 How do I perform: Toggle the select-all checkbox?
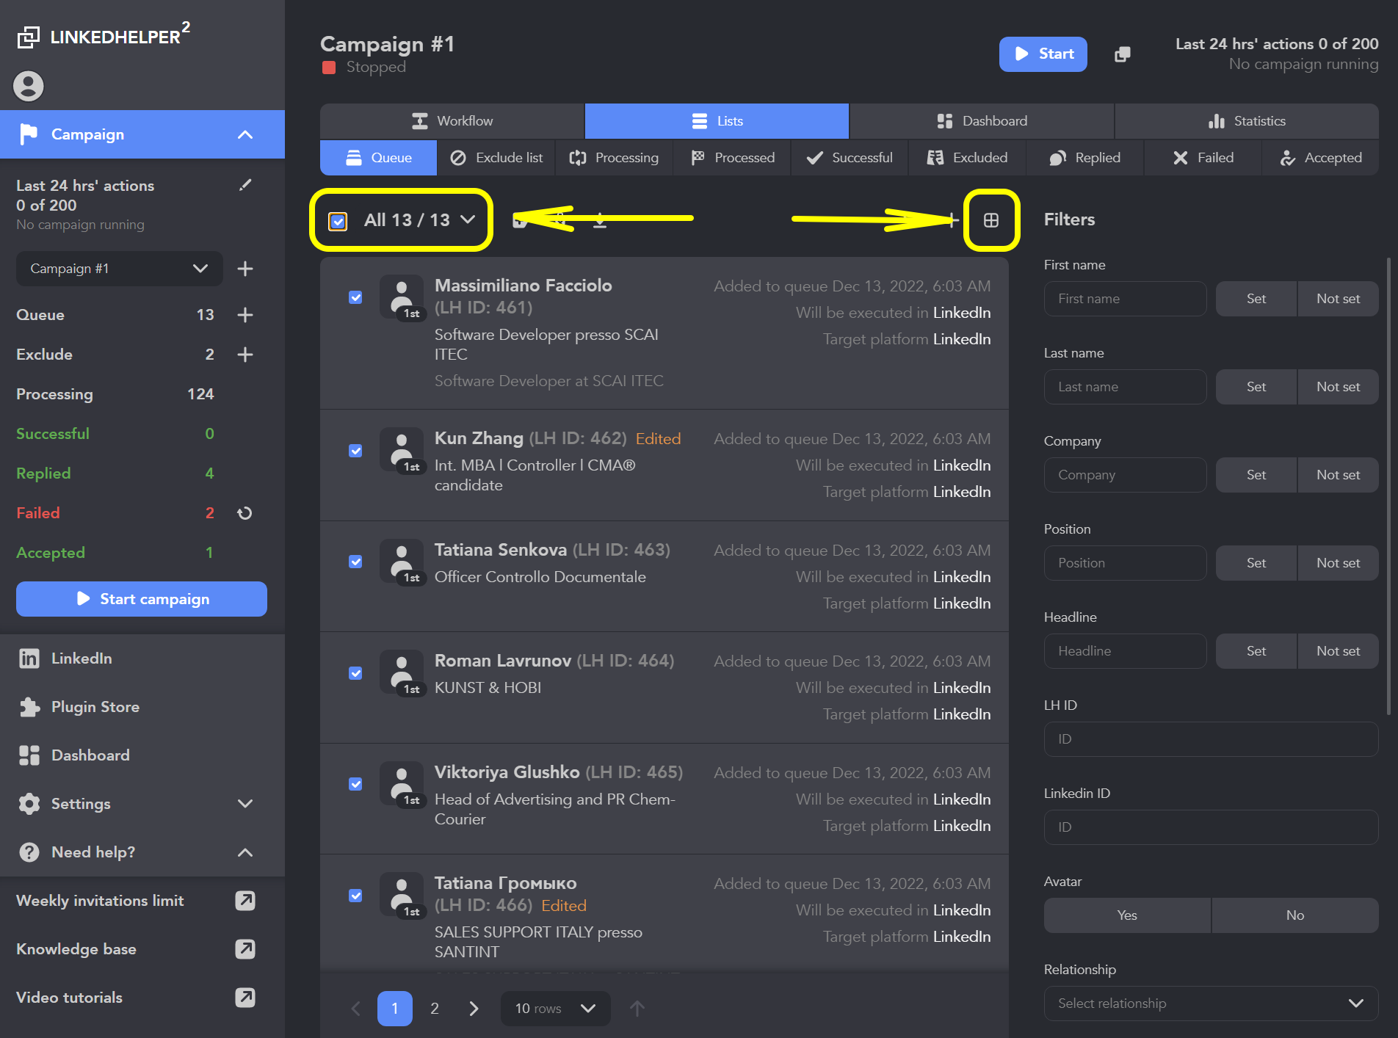pos(338,221)
